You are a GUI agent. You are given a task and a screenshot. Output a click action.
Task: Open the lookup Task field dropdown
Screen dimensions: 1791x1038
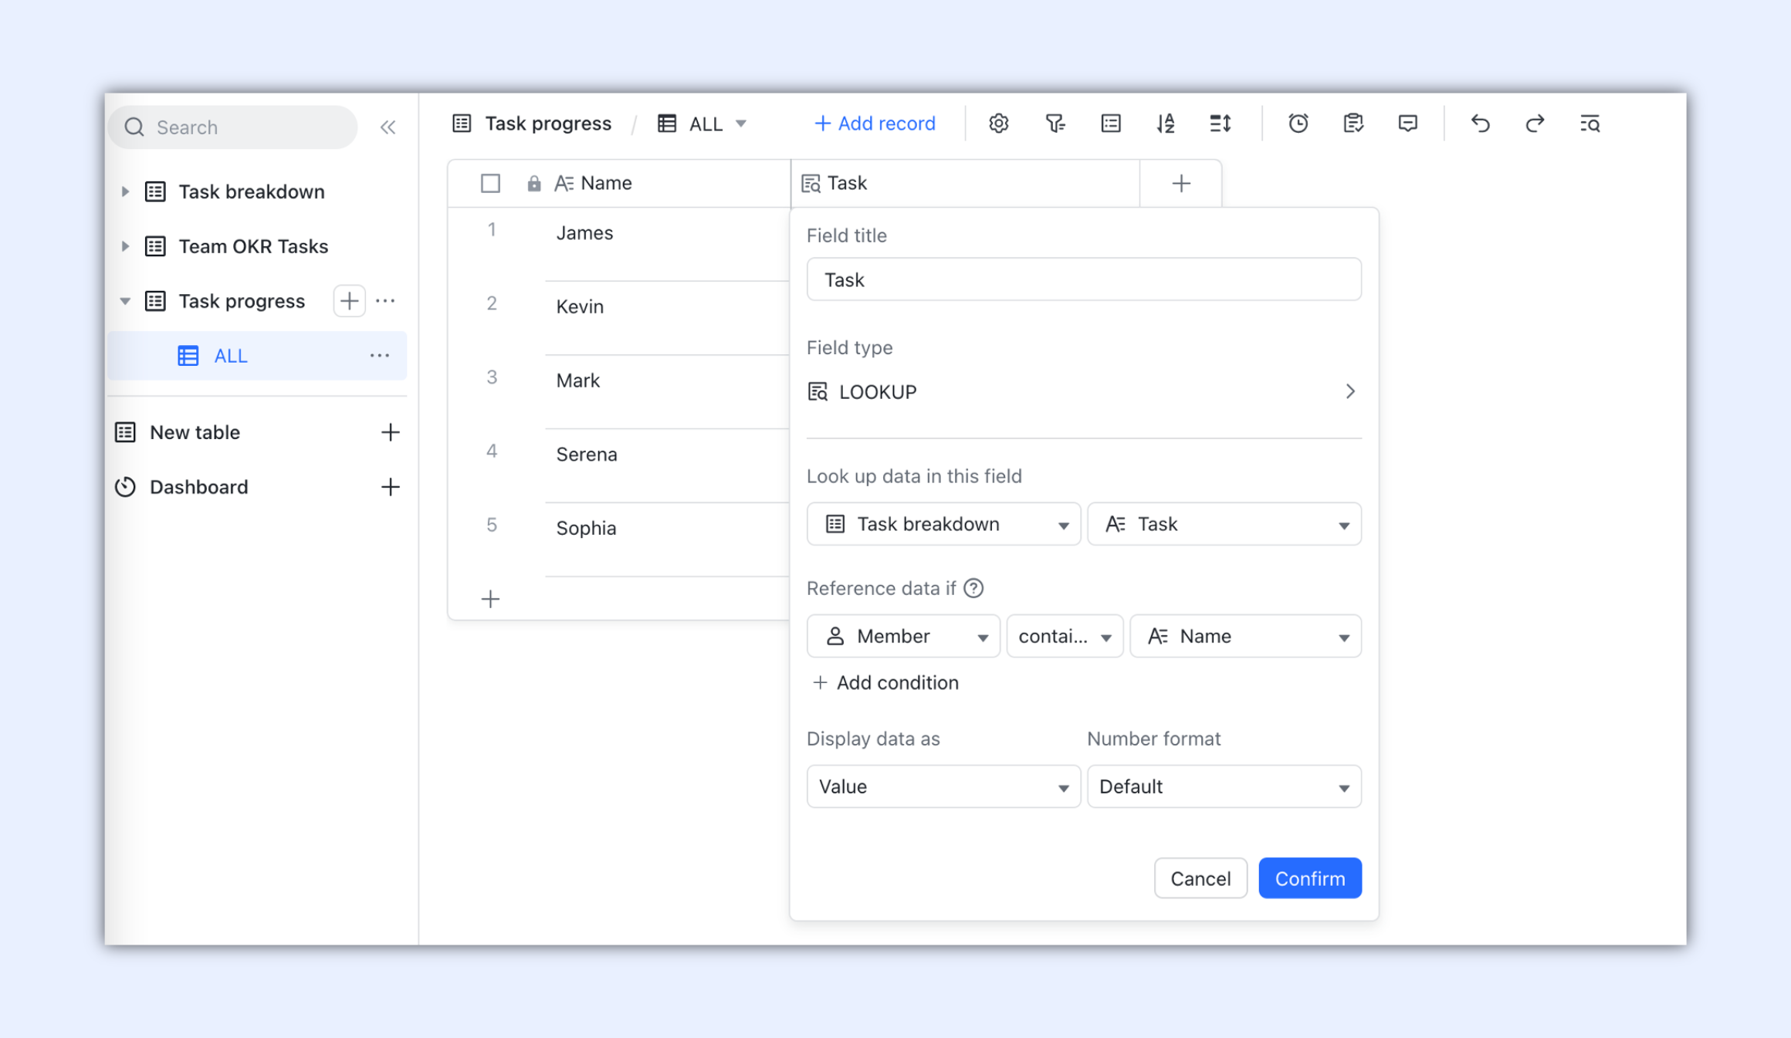point(1224,524)
